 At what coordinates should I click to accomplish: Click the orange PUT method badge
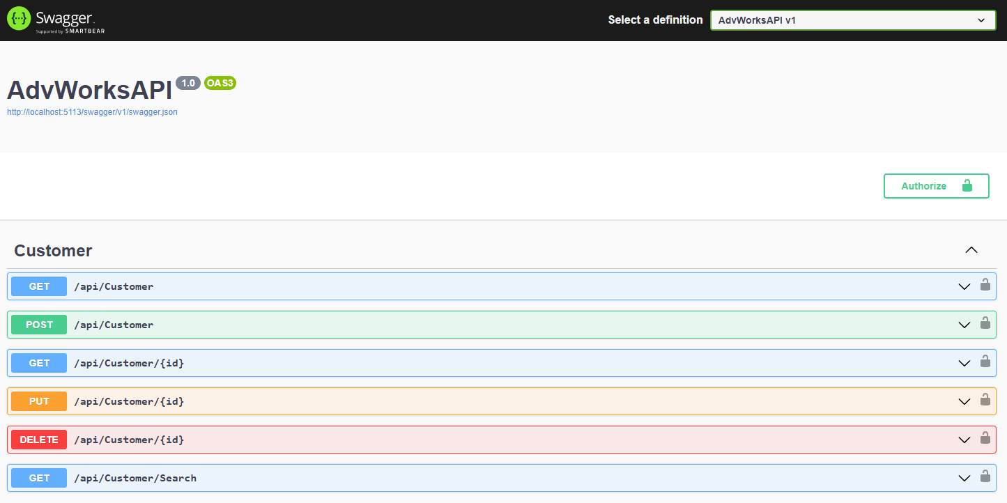point(39,401)
